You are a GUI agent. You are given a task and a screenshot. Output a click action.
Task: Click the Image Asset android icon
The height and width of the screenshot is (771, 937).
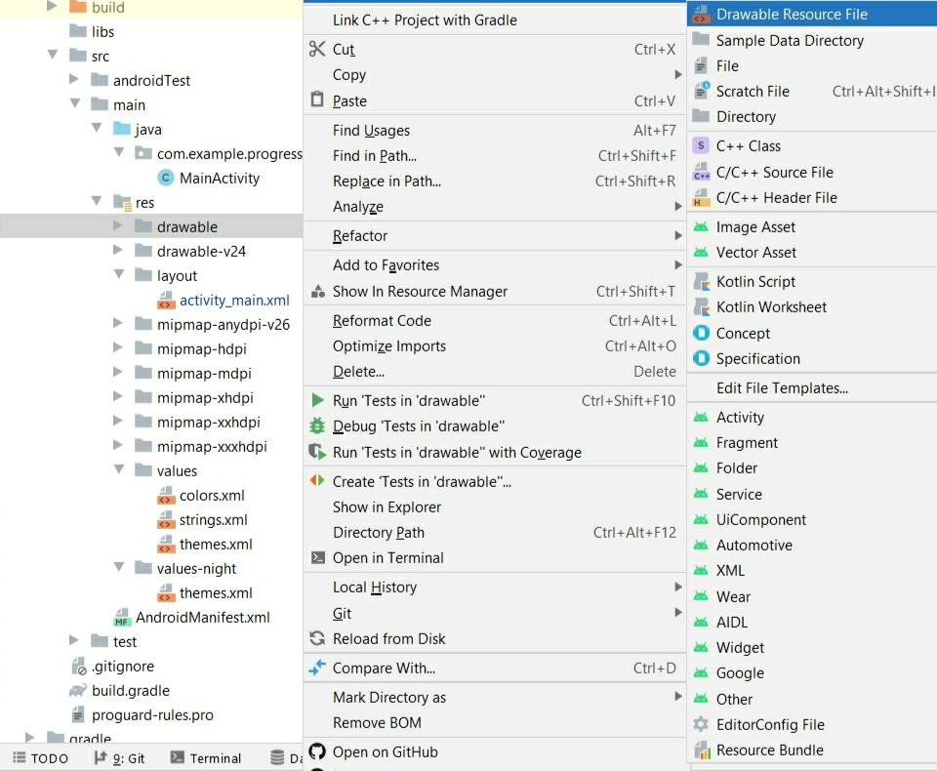pyautogui.click(x=701, y=226)
